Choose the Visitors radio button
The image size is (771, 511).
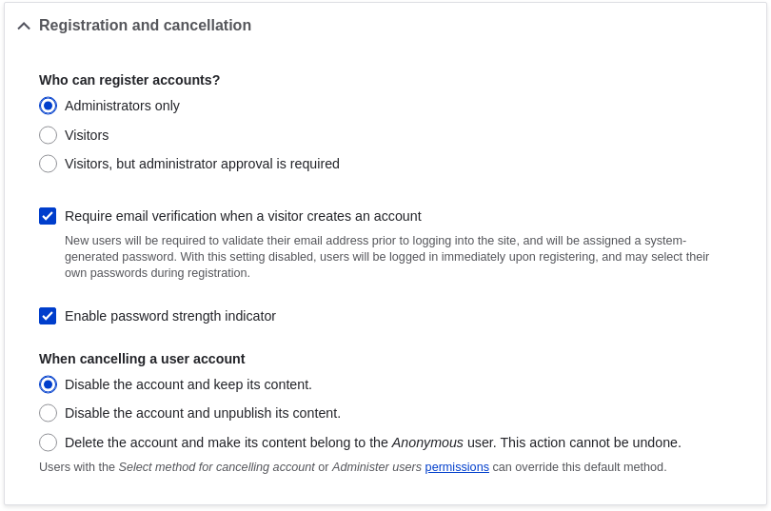pyautogui.click(x=48, y=135)
